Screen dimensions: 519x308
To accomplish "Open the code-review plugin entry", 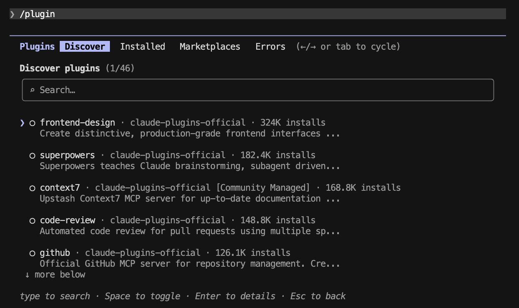I will 67,220.
